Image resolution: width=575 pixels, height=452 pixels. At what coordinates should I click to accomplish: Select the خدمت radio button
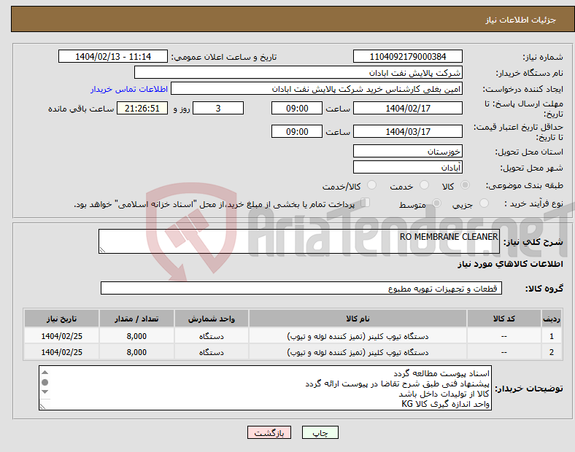pyautogui.click(x=424, y=185)
